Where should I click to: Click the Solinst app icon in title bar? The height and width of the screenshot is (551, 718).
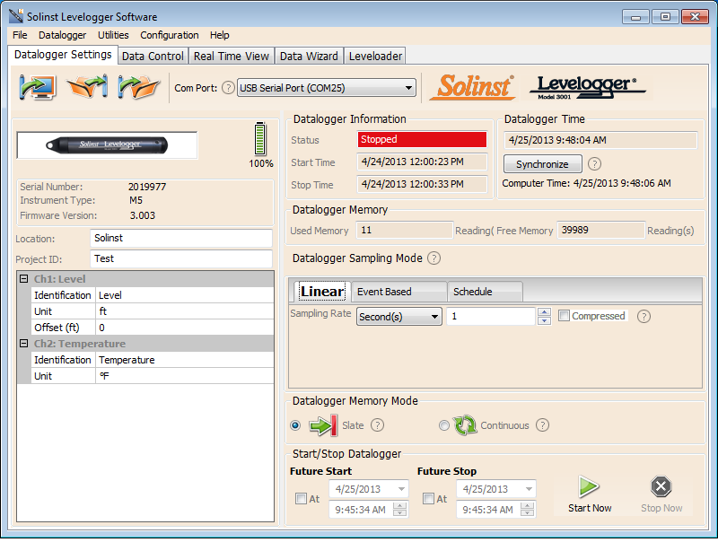coord(16,16)
